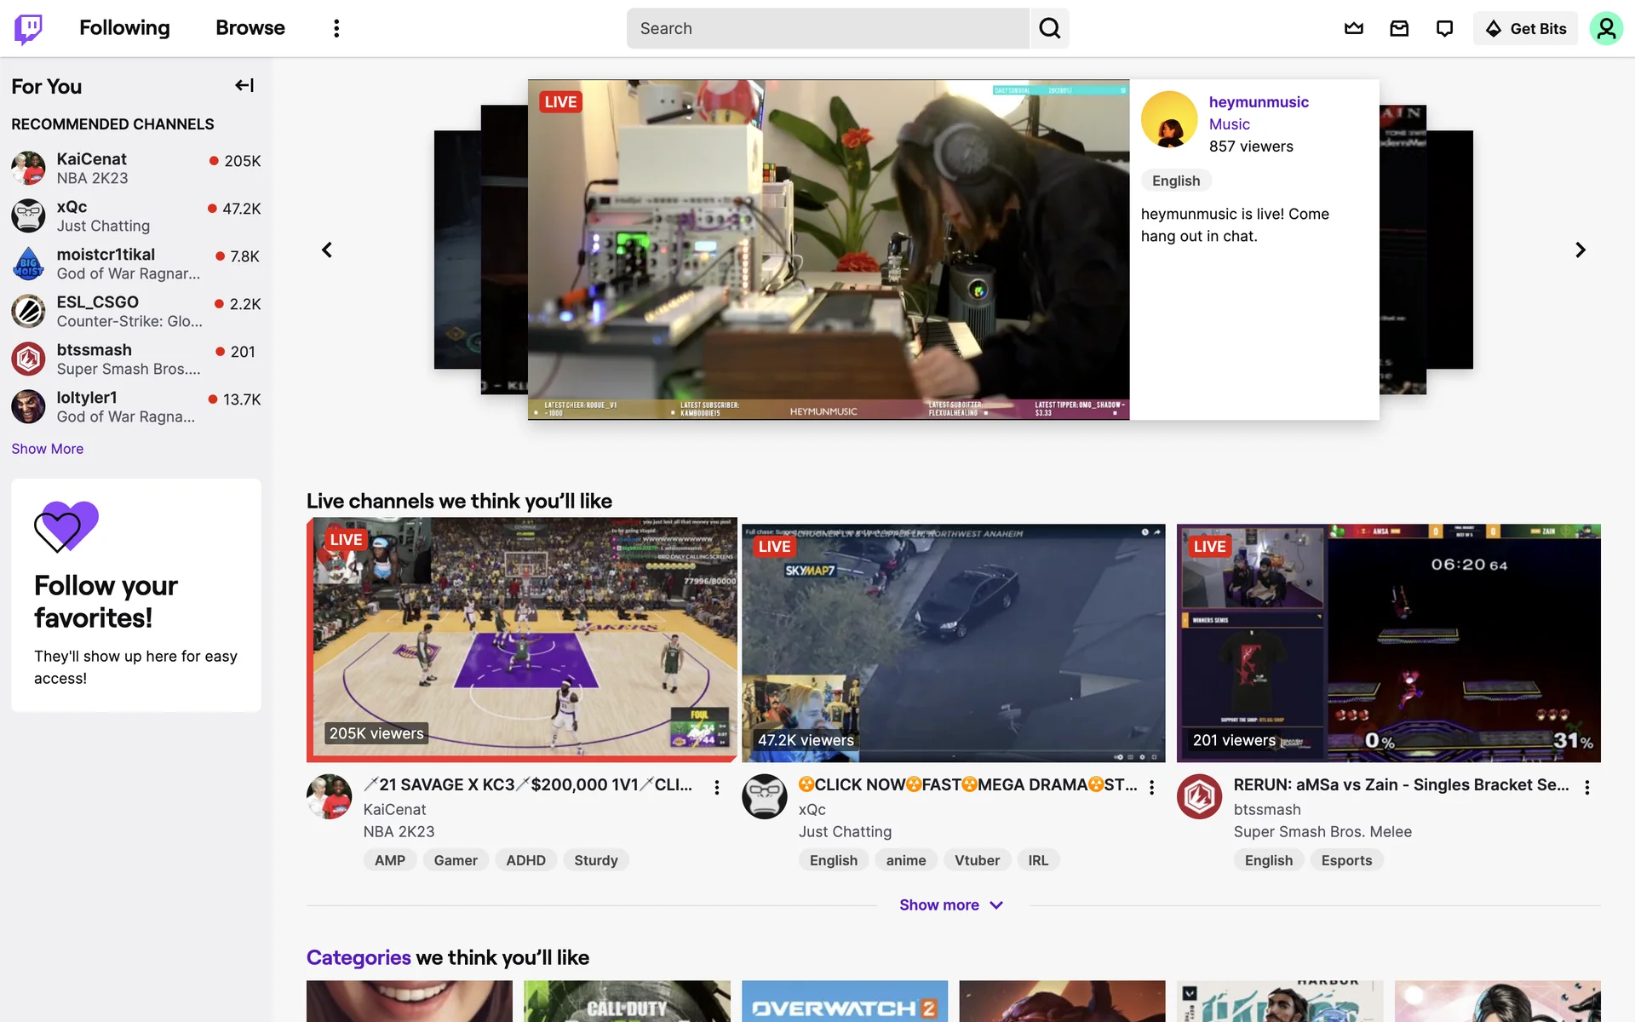This screenshot has width=1635, height=1022.
Task: Click the Twitch logo home icon
Action: tap(28, 29)
